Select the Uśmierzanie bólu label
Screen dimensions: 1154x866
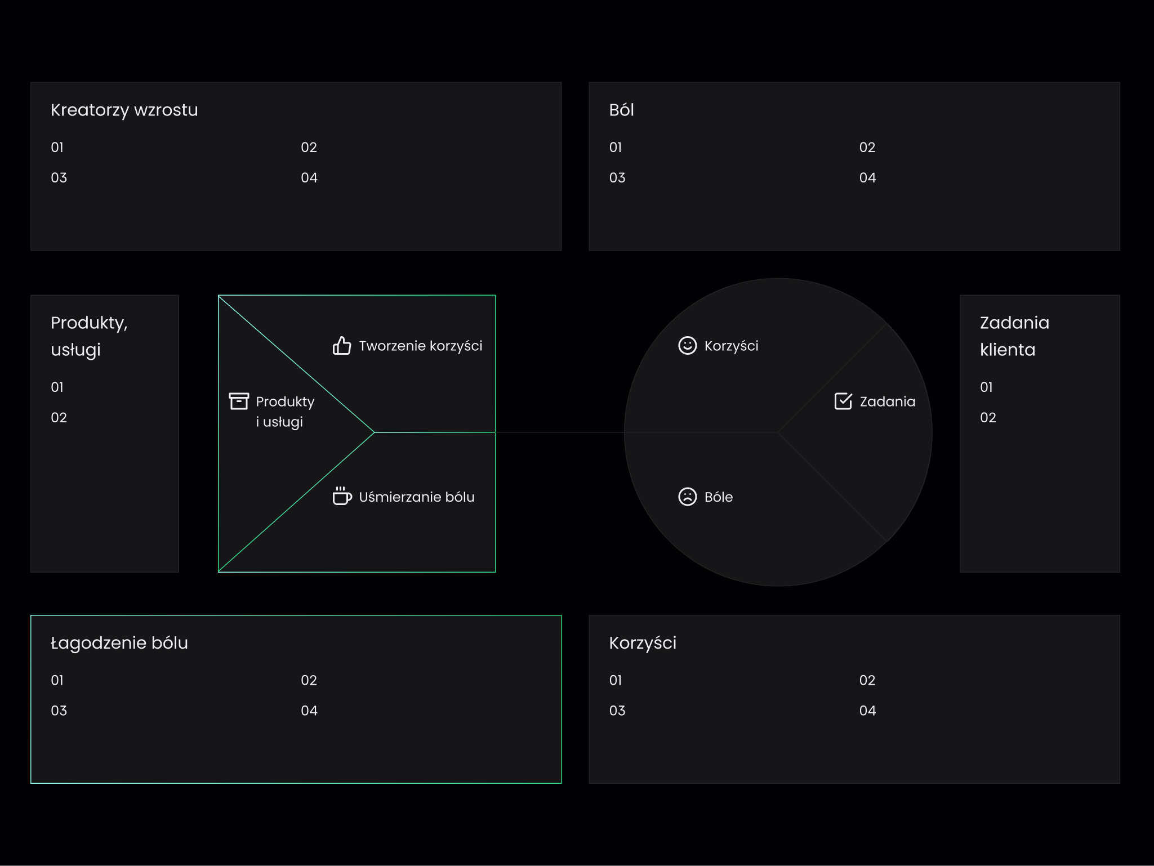pos(416,497)
